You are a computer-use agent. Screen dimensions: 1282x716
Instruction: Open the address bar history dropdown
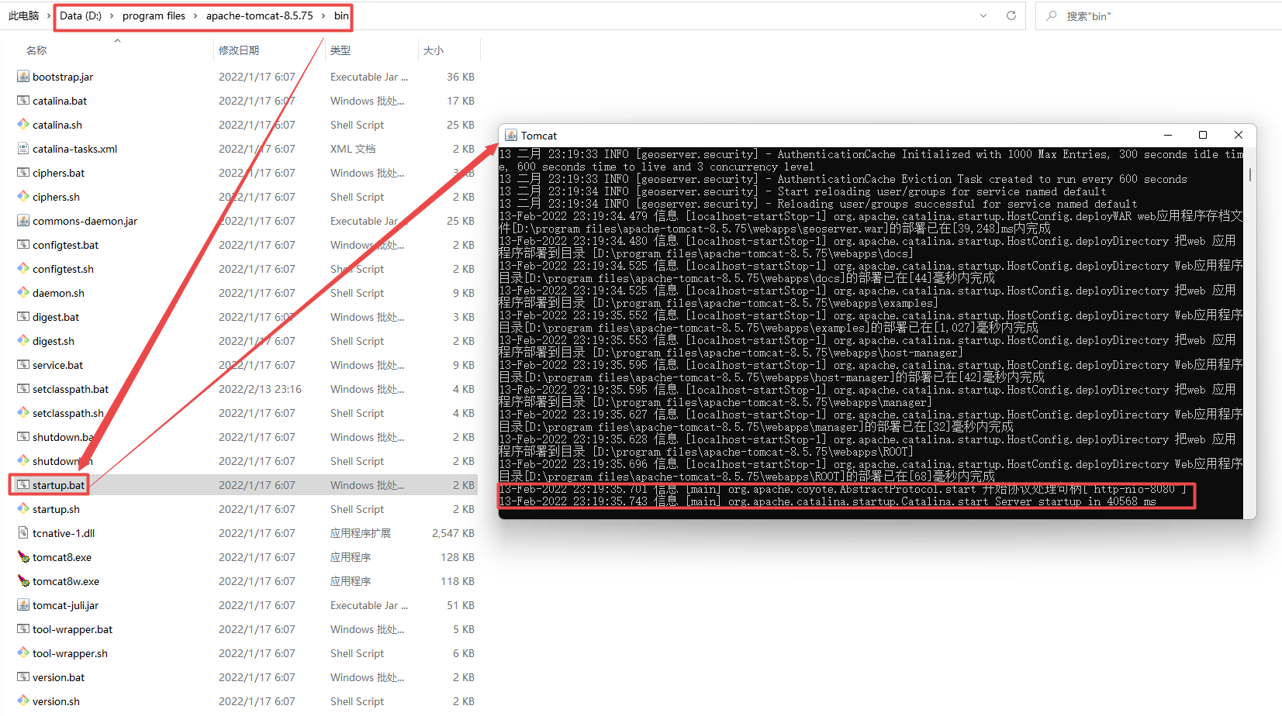[x=983, y=15]
